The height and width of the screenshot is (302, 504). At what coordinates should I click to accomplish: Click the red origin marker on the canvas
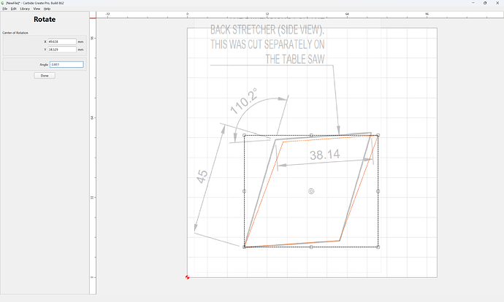coord(188,277)
